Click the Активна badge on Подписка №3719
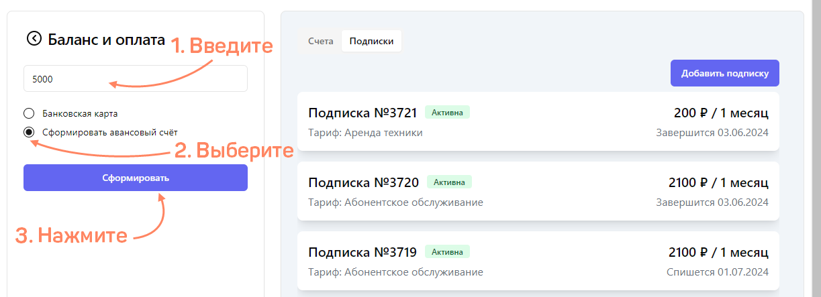 (447, 252)
